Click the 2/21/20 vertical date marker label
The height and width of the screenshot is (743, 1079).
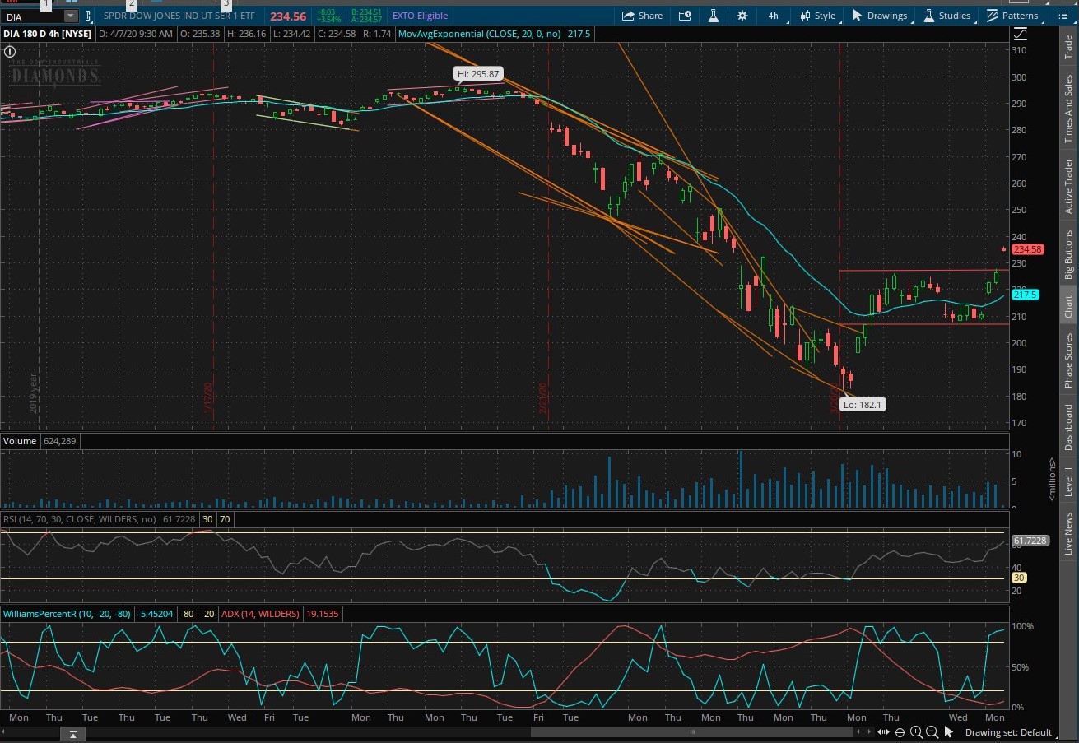point(543,397)
